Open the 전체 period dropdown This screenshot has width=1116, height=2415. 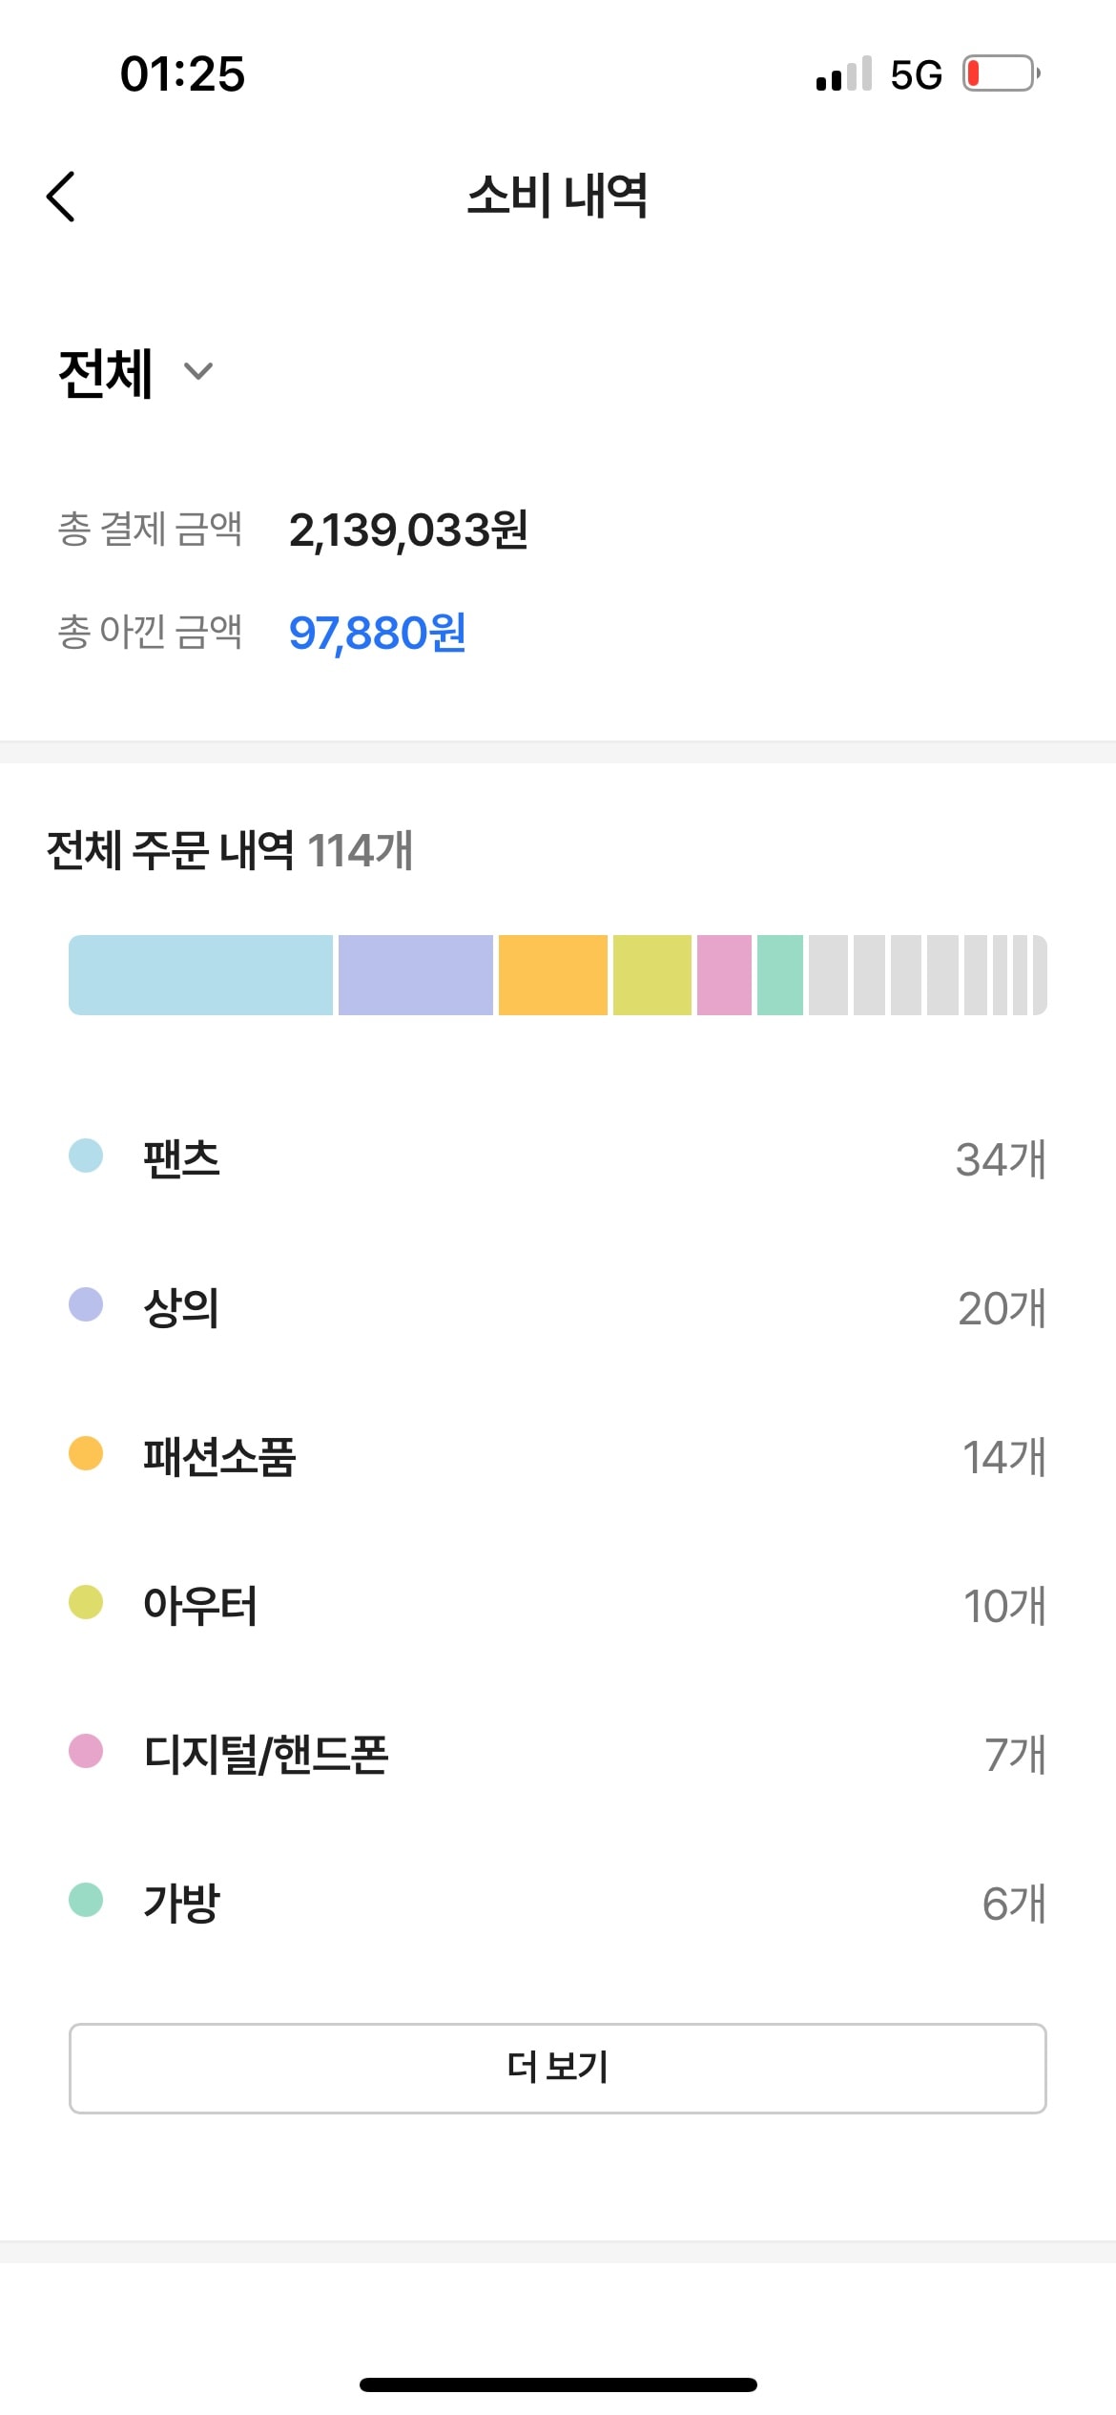click(x=135, y=372)
